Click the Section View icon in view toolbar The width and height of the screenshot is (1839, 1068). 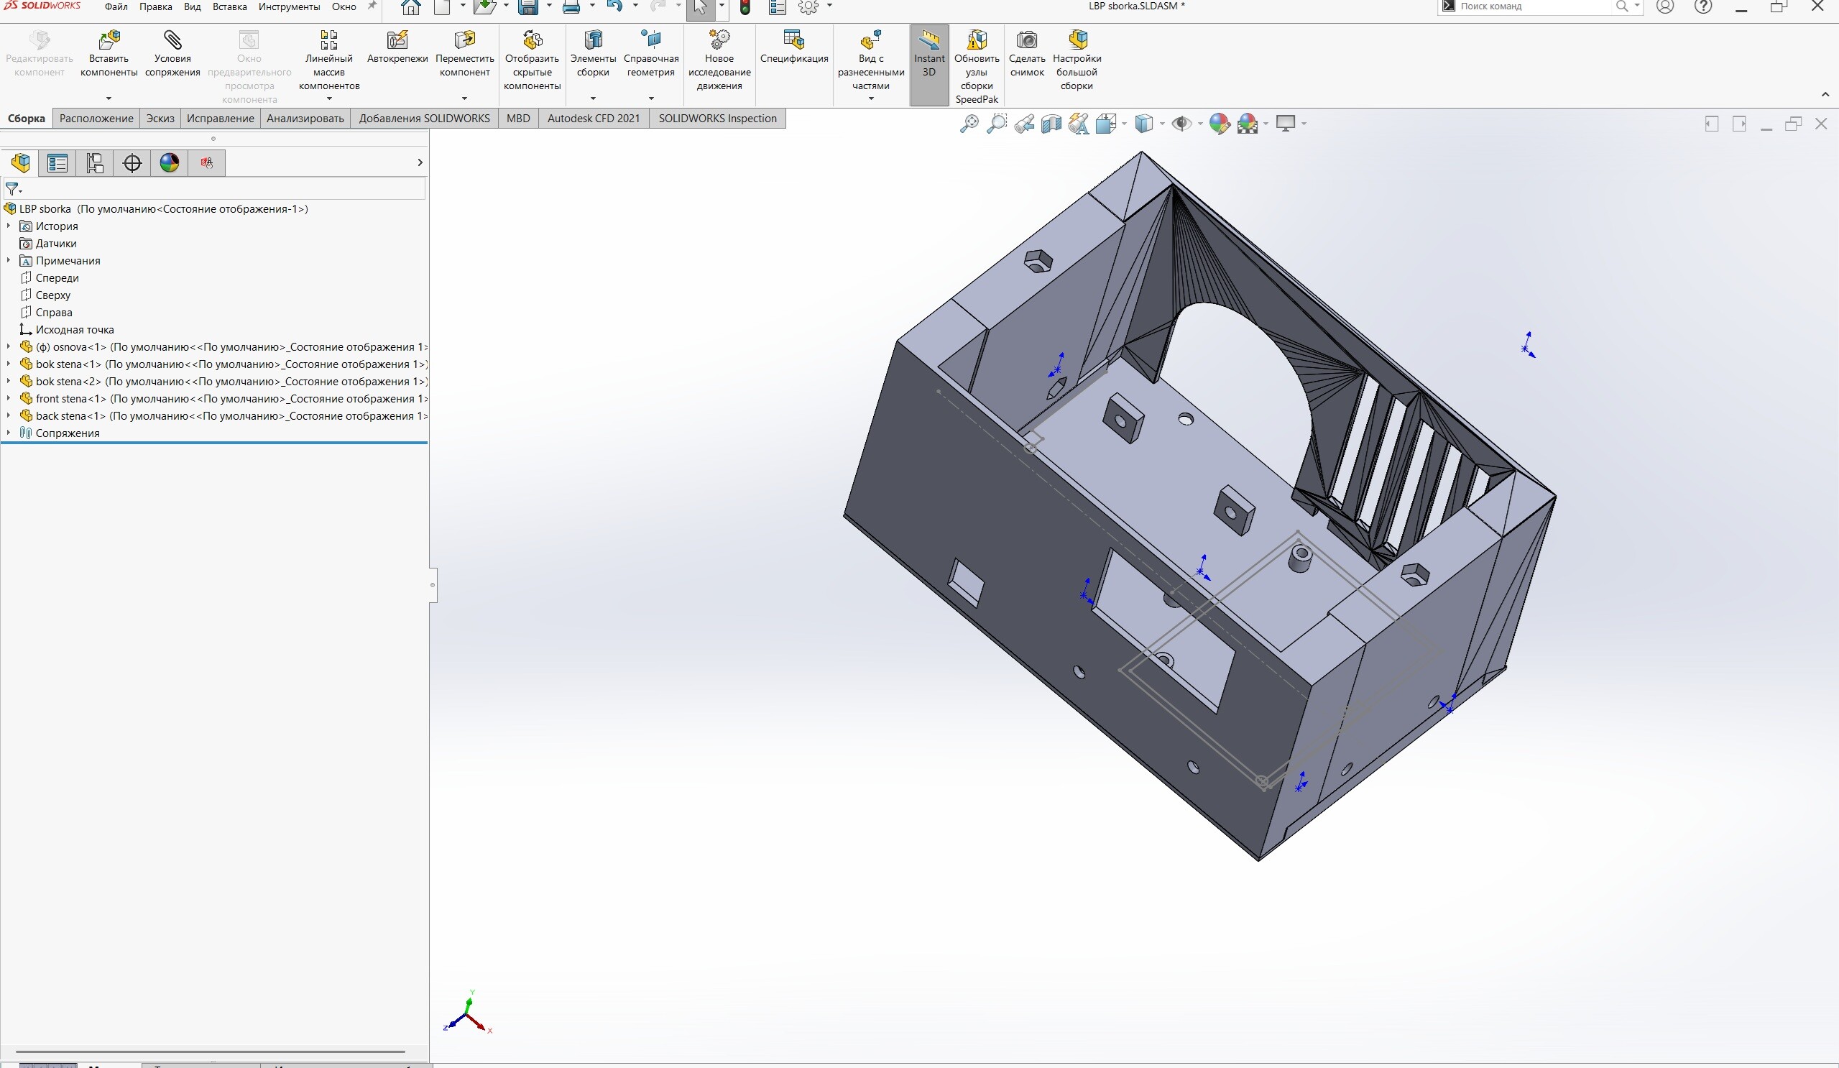tap(1051, 124)
